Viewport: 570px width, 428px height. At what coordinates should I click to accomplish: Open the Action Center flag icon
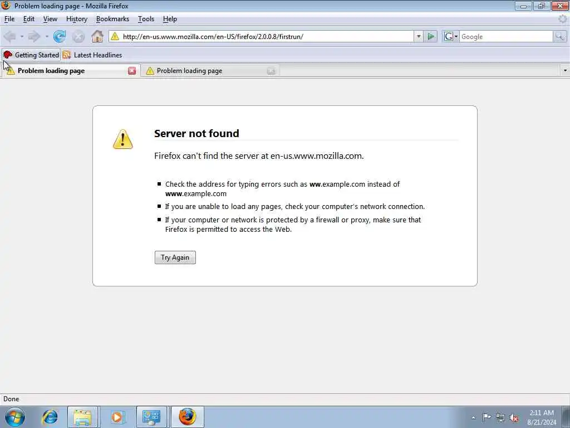487,417
